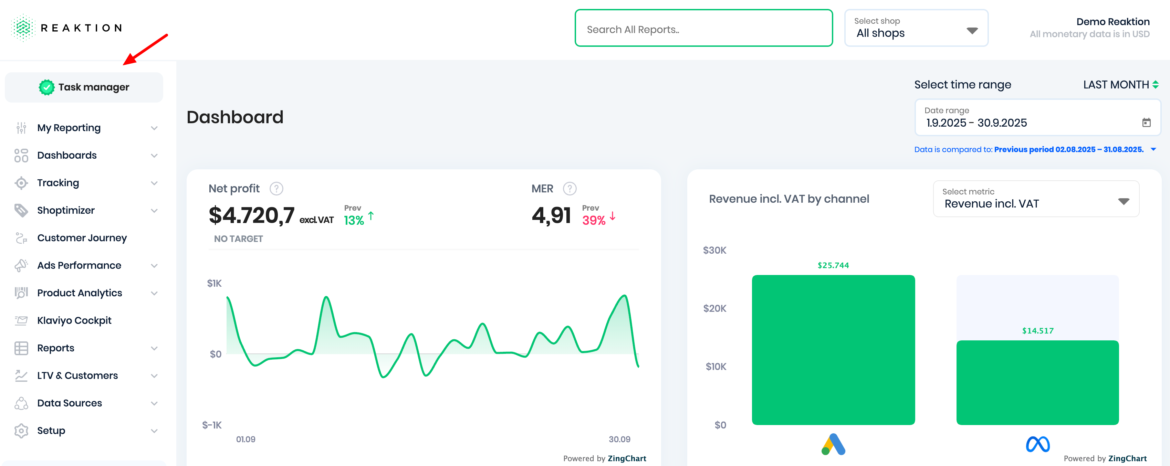This screenshot has height=466, width=1170.
Task: Click the Reaktion logo in header
Action: 66,28
